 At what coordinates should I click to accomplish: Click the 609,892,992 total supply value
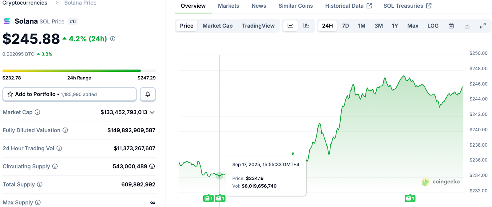point(138,185)
